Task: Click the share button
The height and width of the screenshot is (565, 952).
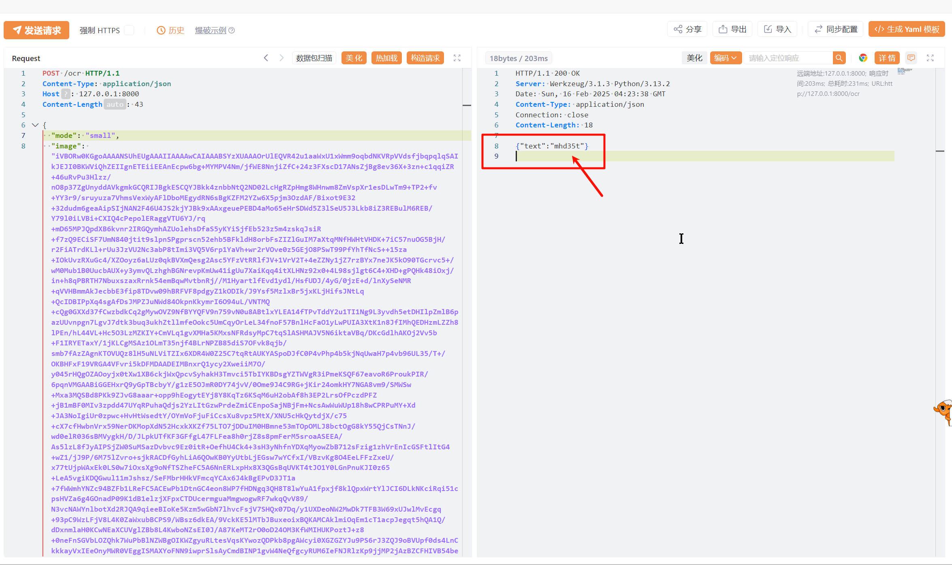Action: coord(687,29)
